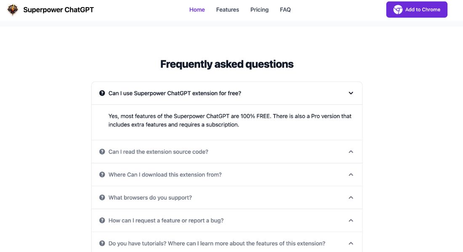The image size is (463, 252).
Task: Expand the feature or bug report chevron
Action: tap(351, 220)
